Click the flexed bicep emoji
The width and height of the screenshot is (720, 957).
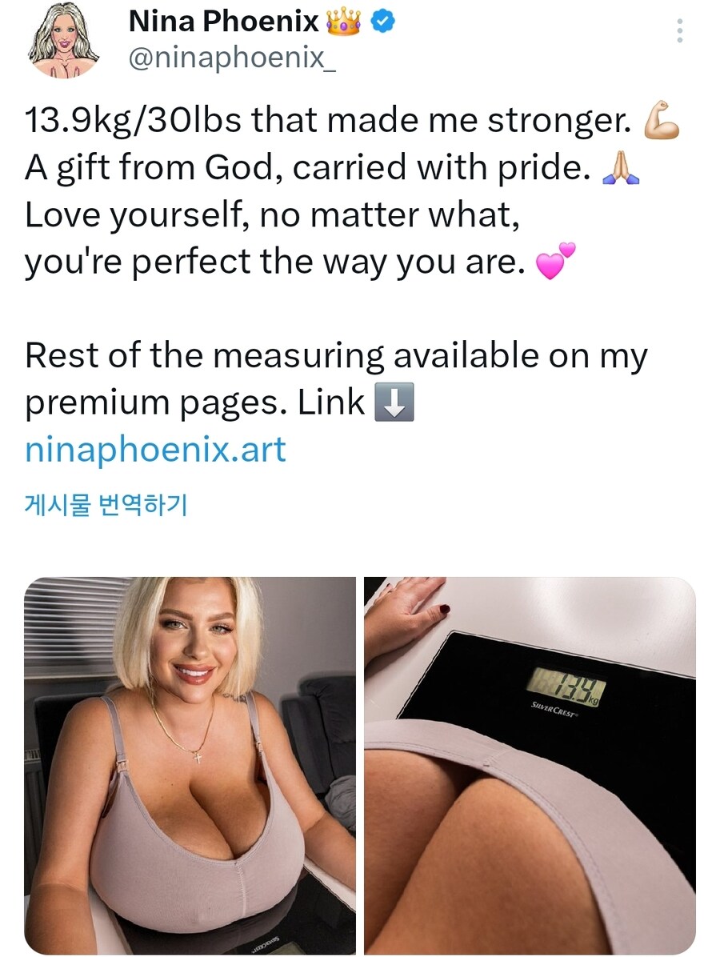662,121
